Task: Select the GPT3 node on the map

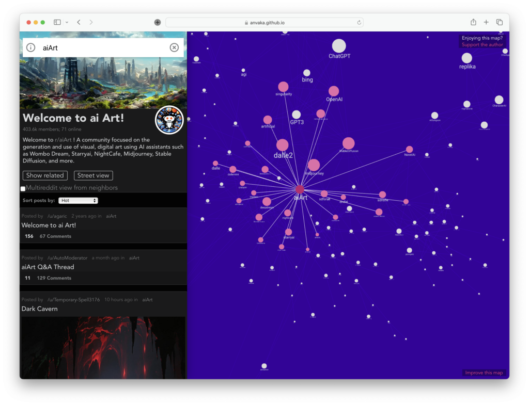Action: coord(296,115)
